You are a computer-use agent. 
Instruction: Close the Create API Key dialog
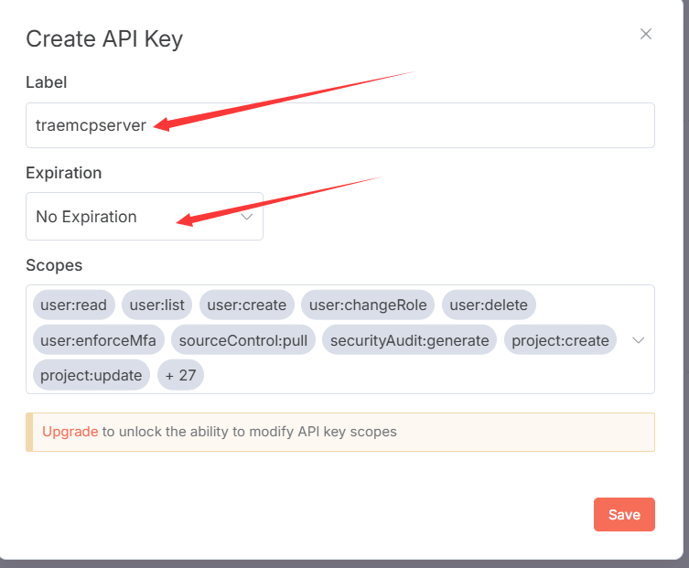[x=645, y=34]
